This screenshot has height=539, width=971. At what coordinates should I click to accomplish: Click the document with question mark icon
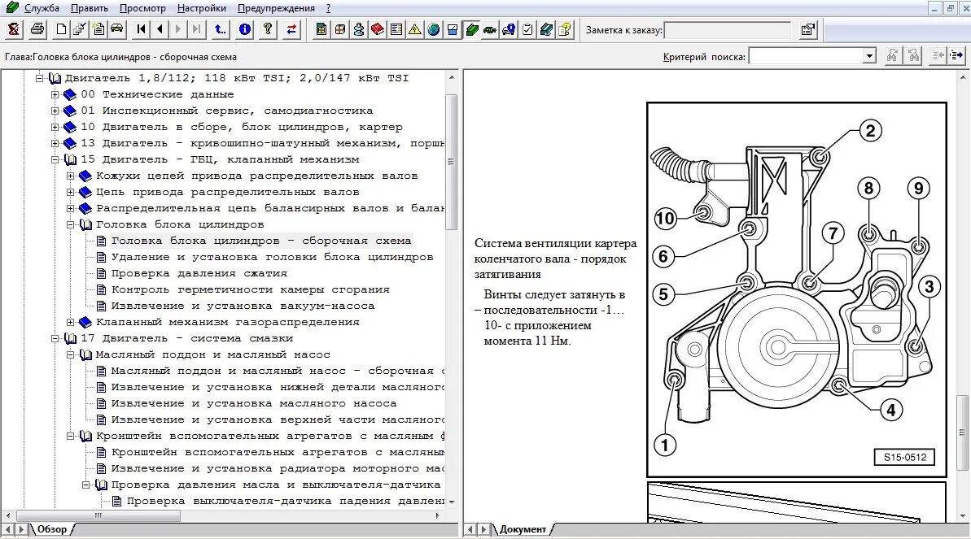565,29
